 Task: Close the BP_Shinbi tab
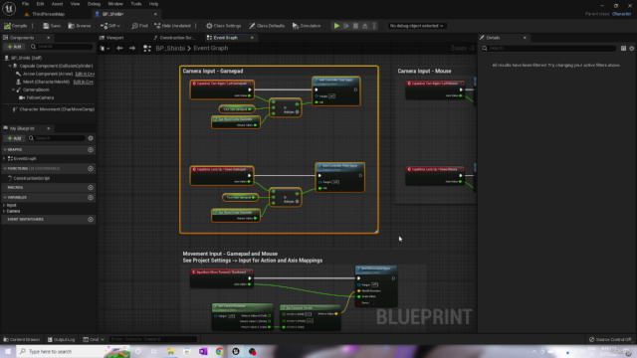tap(155, 14)
